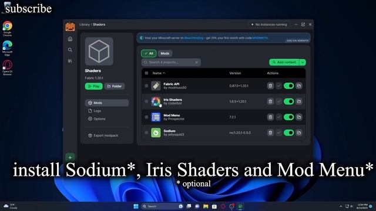Open Google Chrome desktop shortcut
The width and height of the screenshot is (376, 211).
coord(8,29)
